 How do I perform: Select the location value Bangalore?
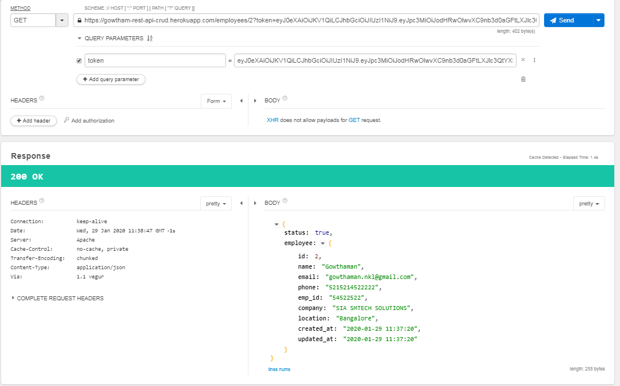coord(357,318)
